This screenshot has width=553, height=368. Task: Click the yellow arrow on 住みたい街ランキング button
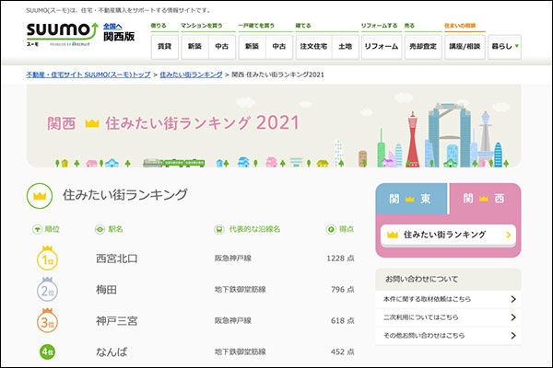[x=508, y=235]
